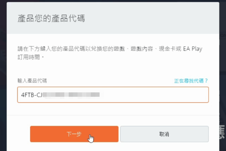Click the 訂用時間 text on the second line
The height and width of the screenshot is (151, 226).
tap(29, 57)
